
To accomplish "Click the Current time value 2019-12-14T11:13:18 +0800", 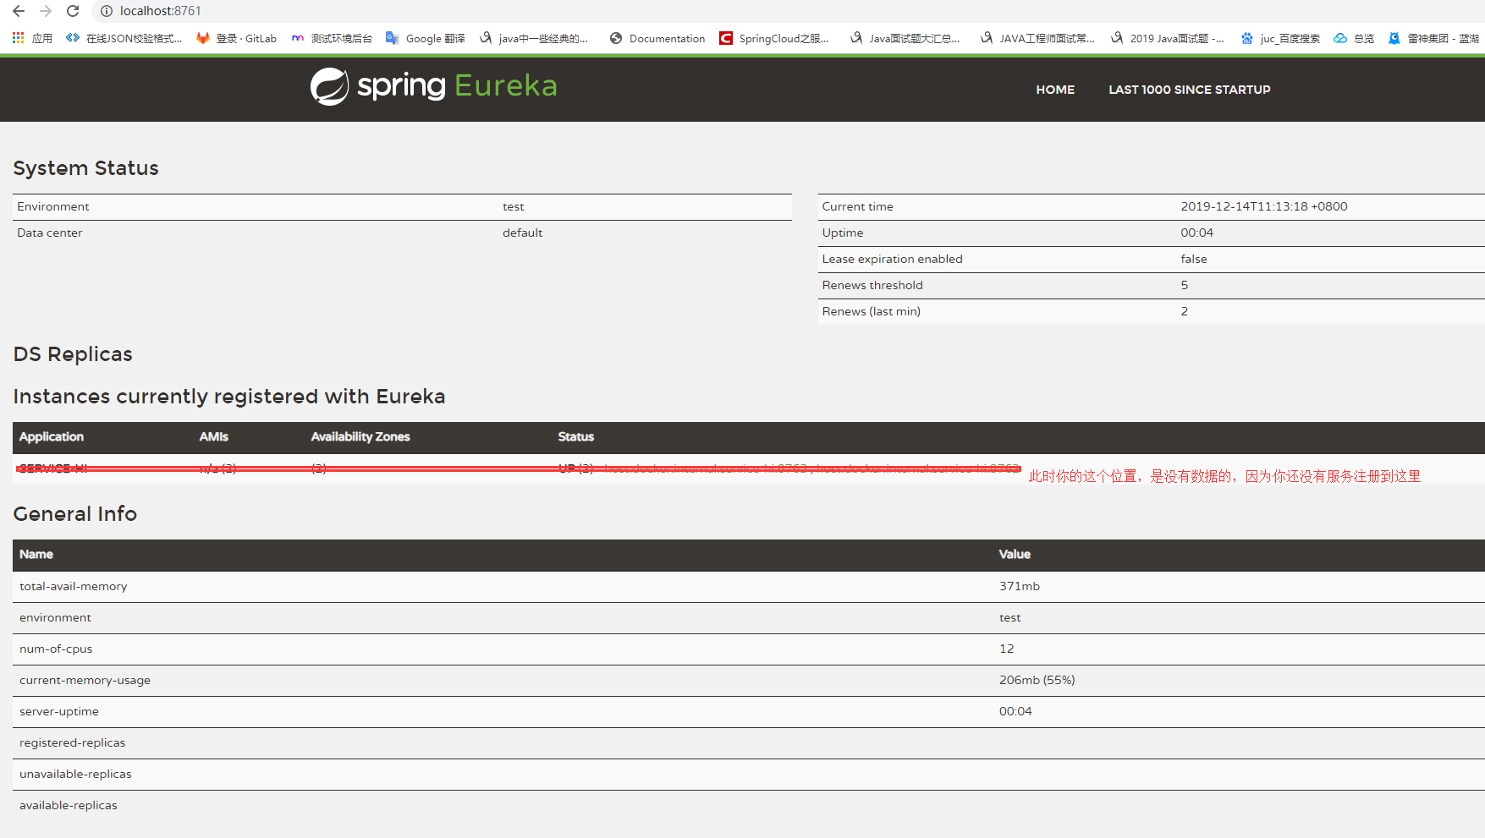I will (x=1264, y=207).
